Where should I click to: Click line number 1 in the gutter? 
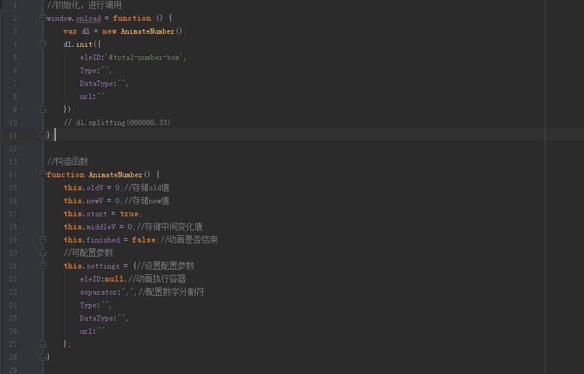[x=15, y=5]
